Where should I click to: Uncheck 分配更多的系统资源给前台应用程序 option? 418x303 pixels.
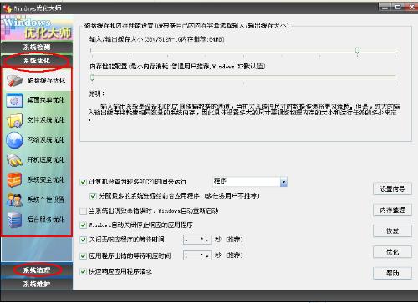point(93,196)
